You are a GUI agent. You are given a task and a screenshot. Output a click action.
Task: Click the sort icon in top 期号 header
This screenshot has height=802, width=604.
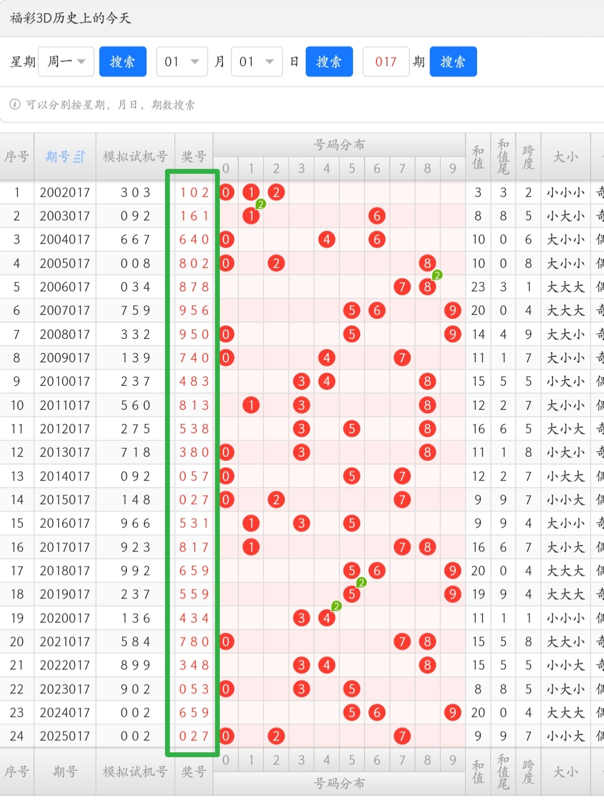(80, 157)
